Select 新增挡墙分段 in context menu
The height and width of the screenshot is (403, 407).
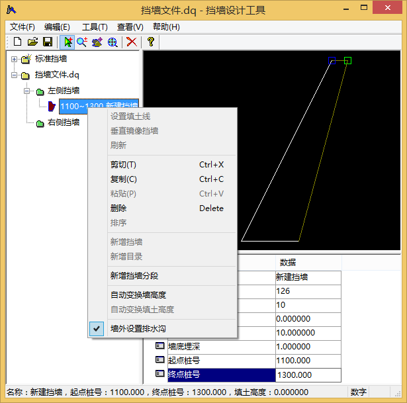tap(134, 276)
